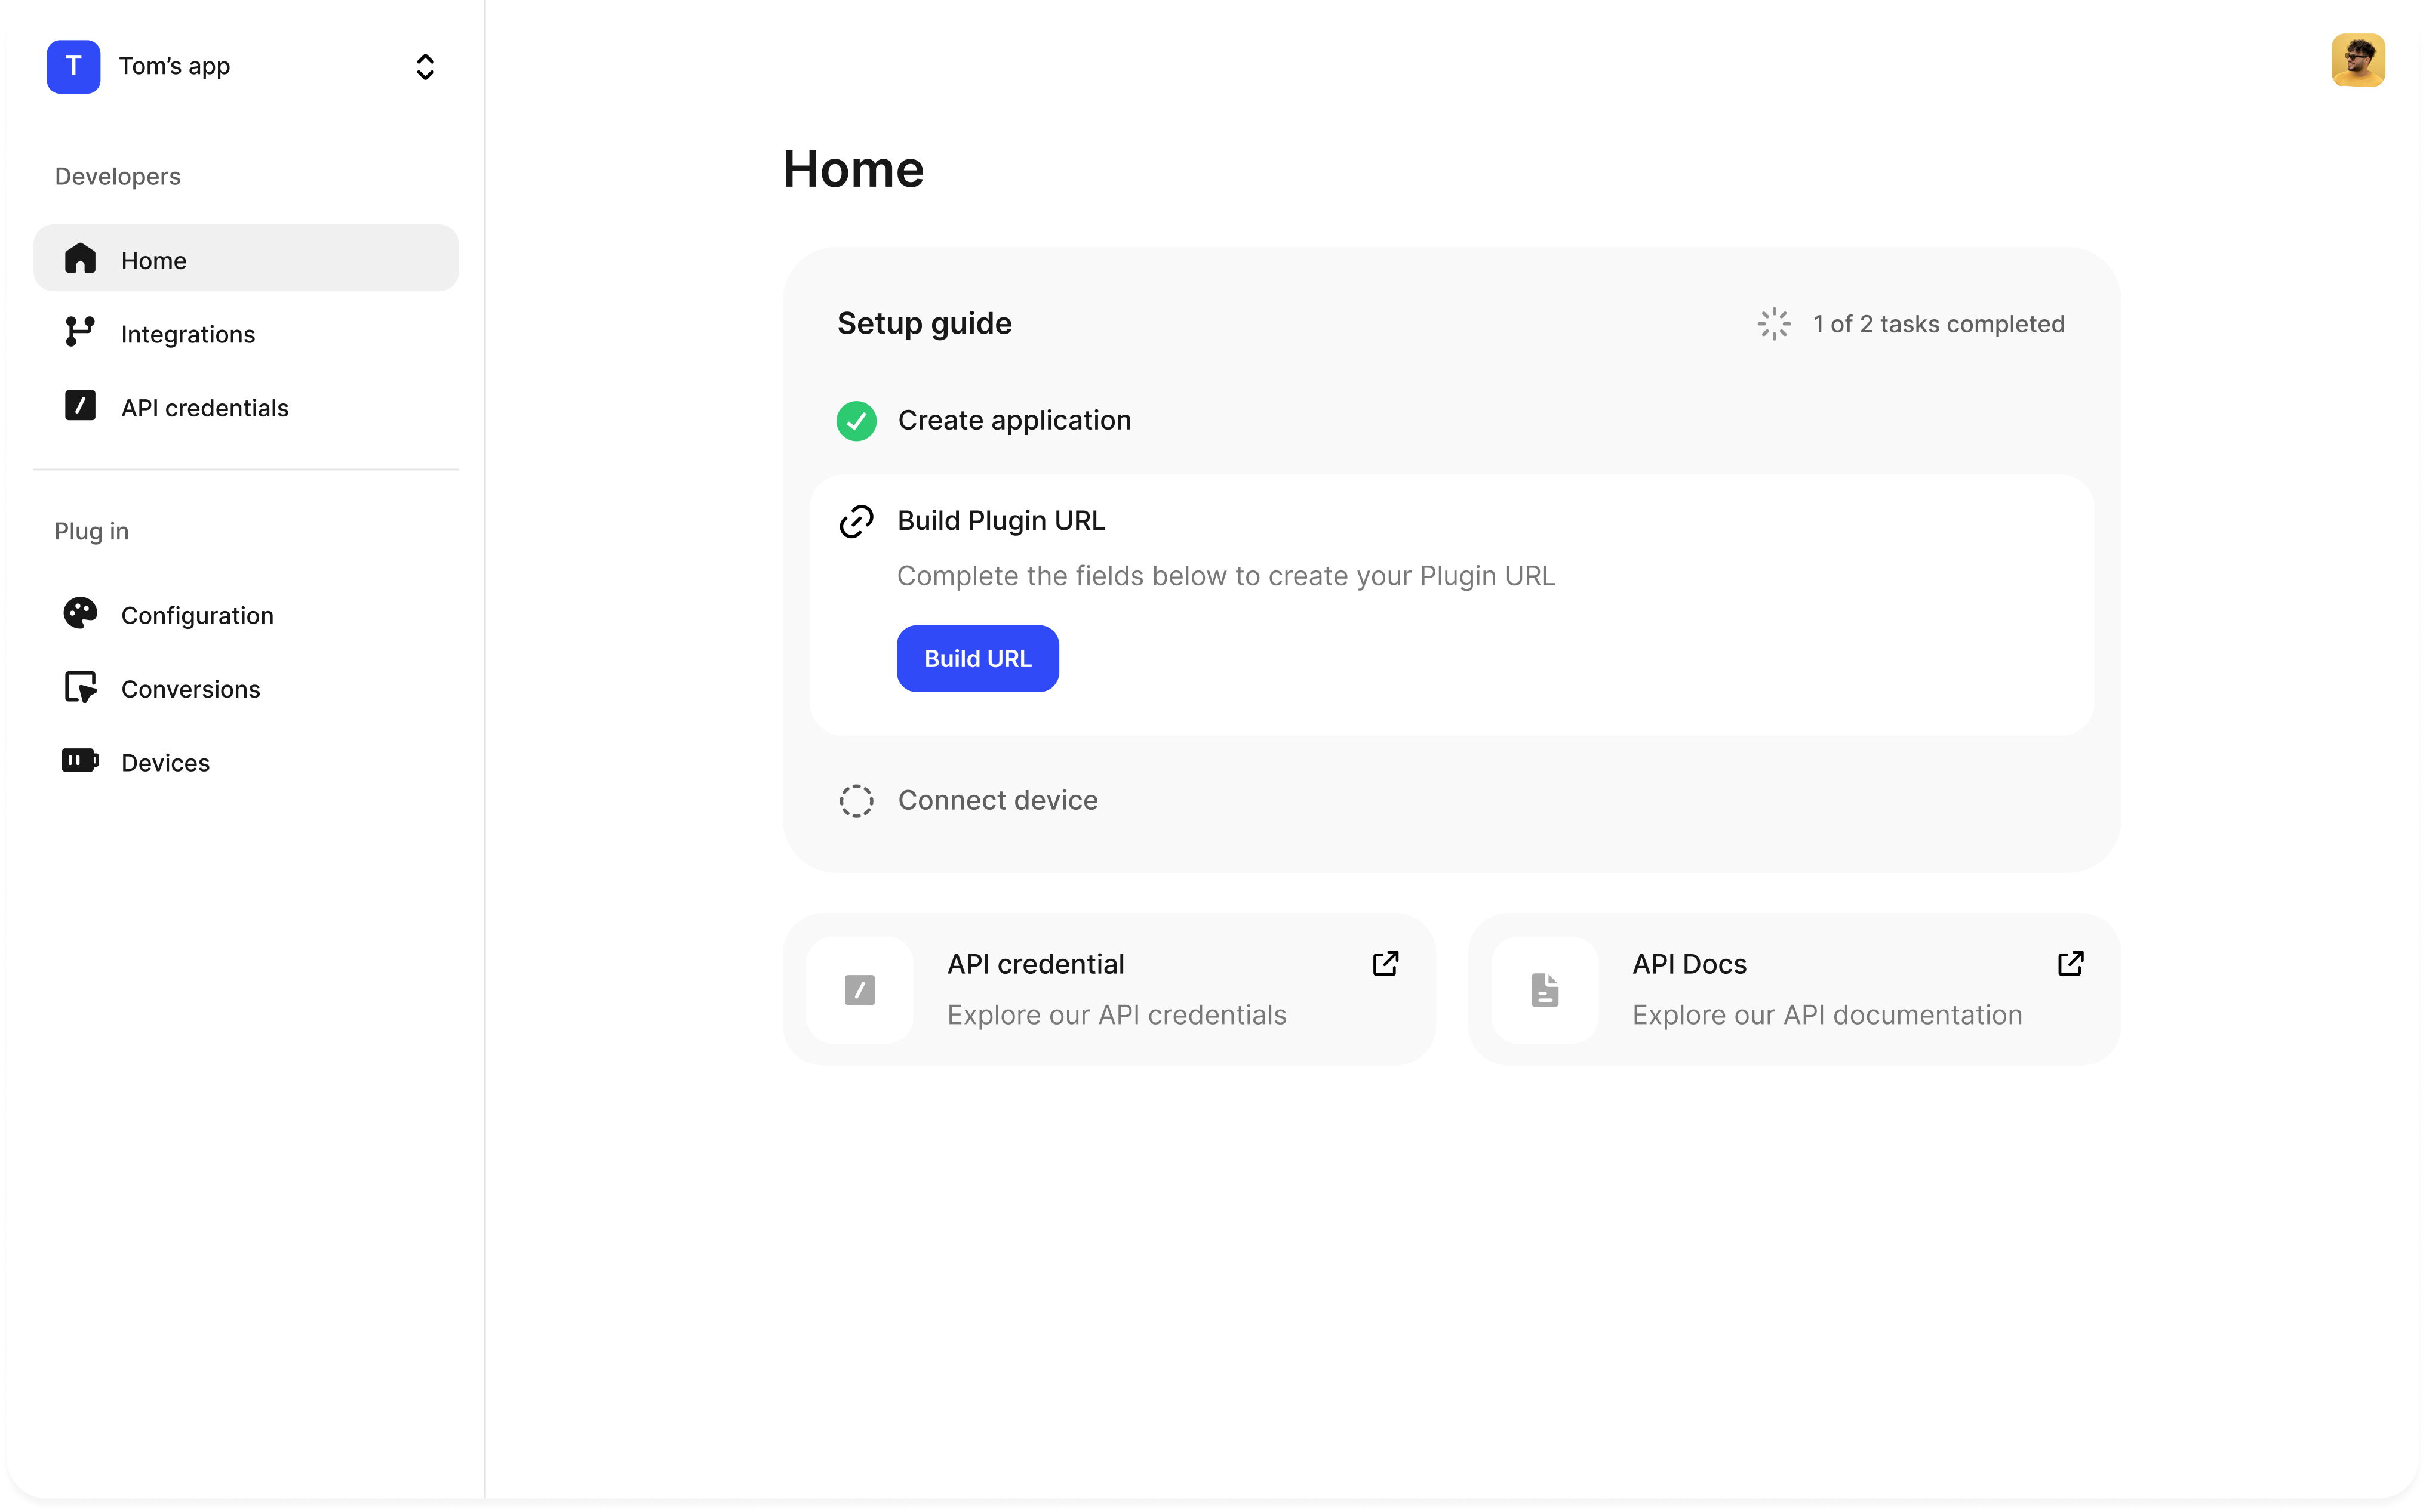This screenshot has height=1512, width=2426.
Task: Check the Create application green checkmark
Action: click(856, 420)
